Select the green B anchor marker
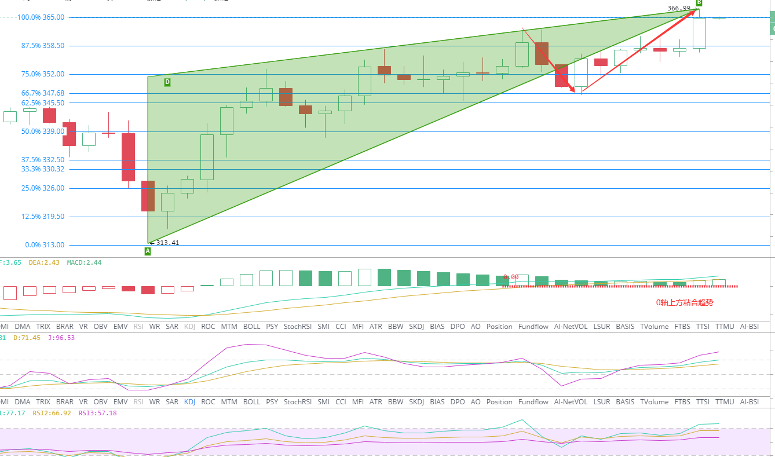Viewport: 775px width, 457px height. [x=699, y=3]
